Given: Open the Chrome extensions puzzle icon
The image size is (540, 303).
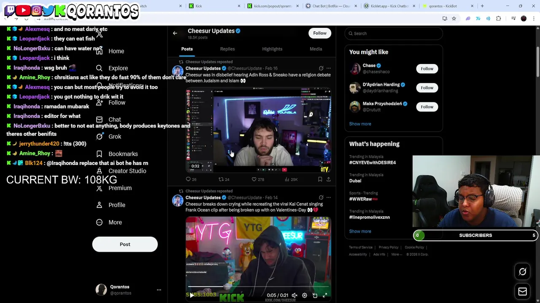Looking at the screenshot, I should pos(499,19).
